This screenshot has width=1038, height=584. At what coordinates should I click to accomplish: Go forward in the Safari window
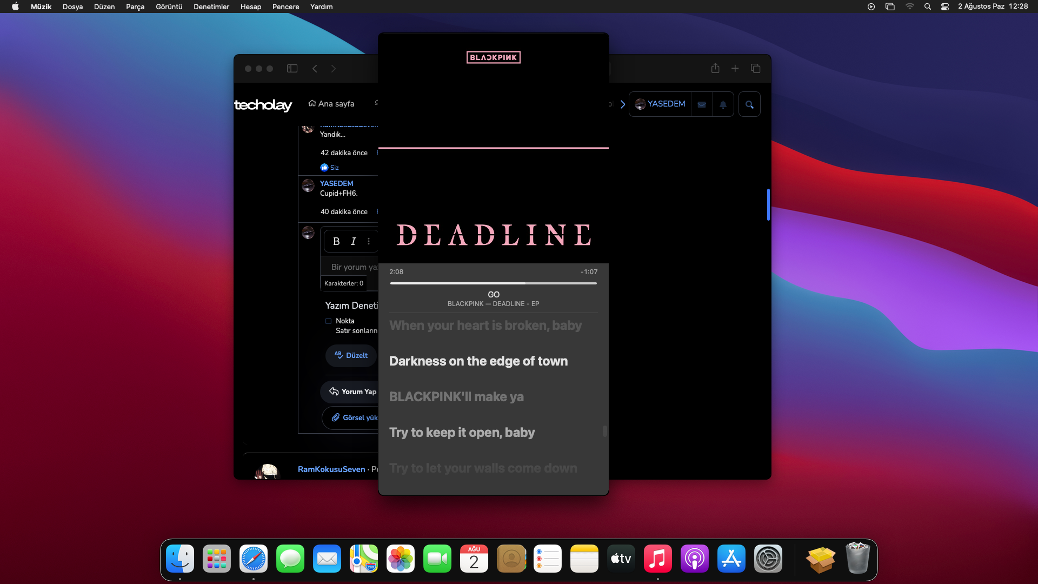[x=334, y=69]
